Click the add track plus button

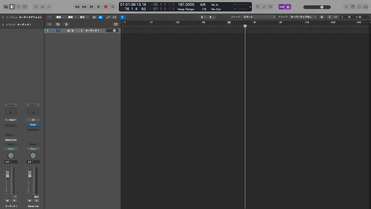tap(50, 24)
